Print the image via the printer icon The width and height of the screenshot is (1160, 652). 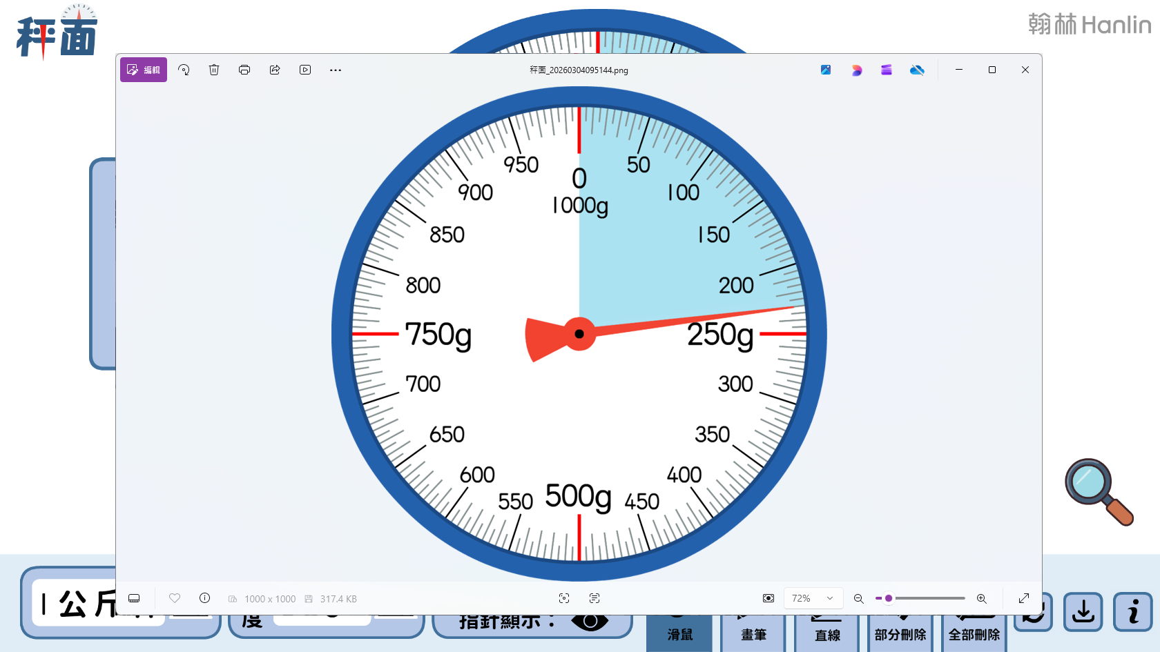click(244, 70)
